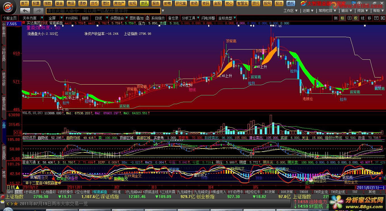Click the 测 measure tool icon
Screen dimensions: 386x211
pos(335,18)
